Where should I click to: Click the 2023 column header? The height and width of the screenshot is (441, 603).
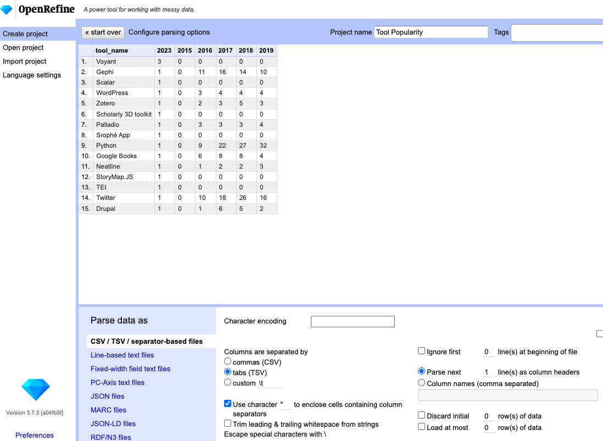pyautogui.click(x=164, y=51)
